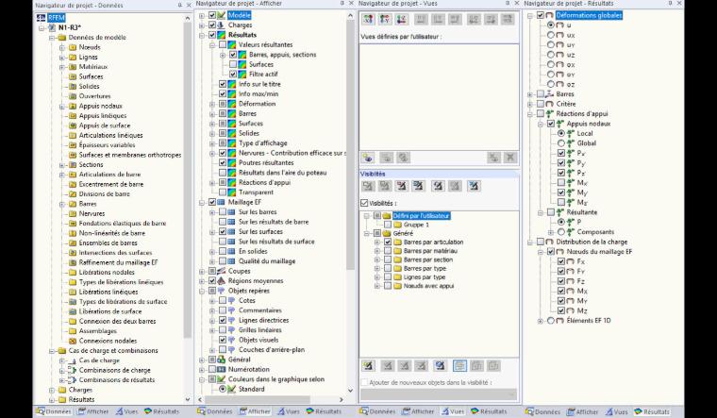Expand the Éléments EF 1D node
717x418 pixels.
pyautogui.click(x=541, y=321)
